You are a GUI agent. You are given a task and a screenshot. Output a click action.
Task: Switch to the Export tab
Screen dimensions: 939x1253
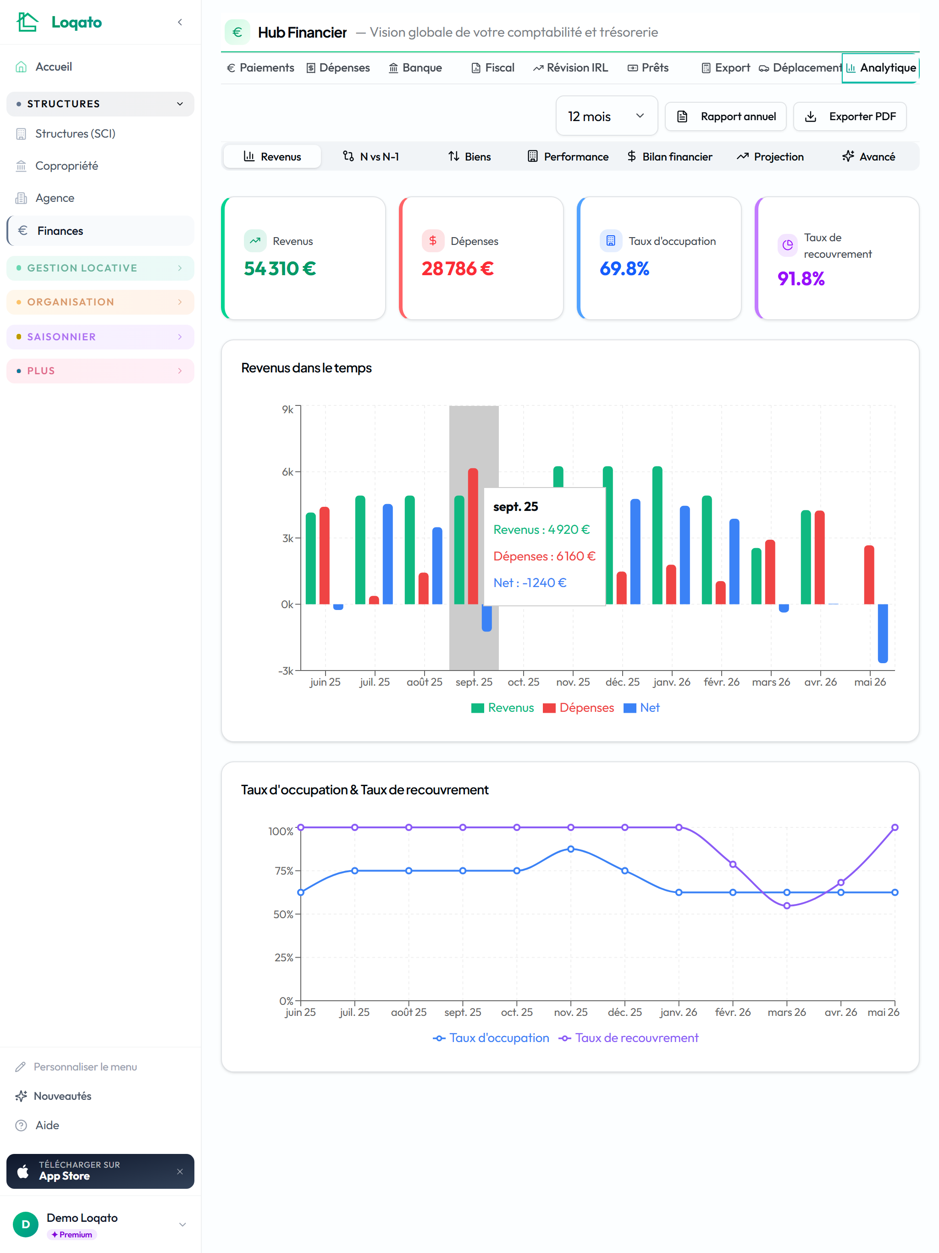point(725,67)
